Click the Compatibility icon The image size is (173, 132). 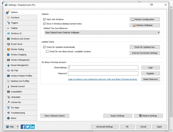click(x=8, y=92)
